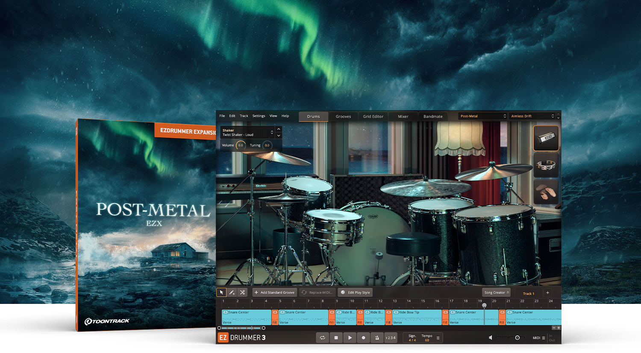Switch to the Bandmate tab
The width and height of the screenshot is (641, 353).
(x=433, y=117)
